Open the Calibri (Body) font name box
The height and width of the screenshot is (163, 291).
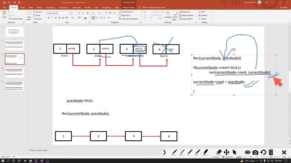(x=58, y=13)
